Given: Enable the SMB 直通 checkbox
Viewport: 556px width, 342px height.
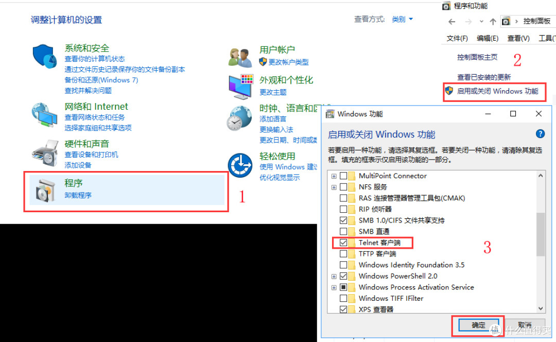Looking at the screenshot, I should (x=343, y=232).
